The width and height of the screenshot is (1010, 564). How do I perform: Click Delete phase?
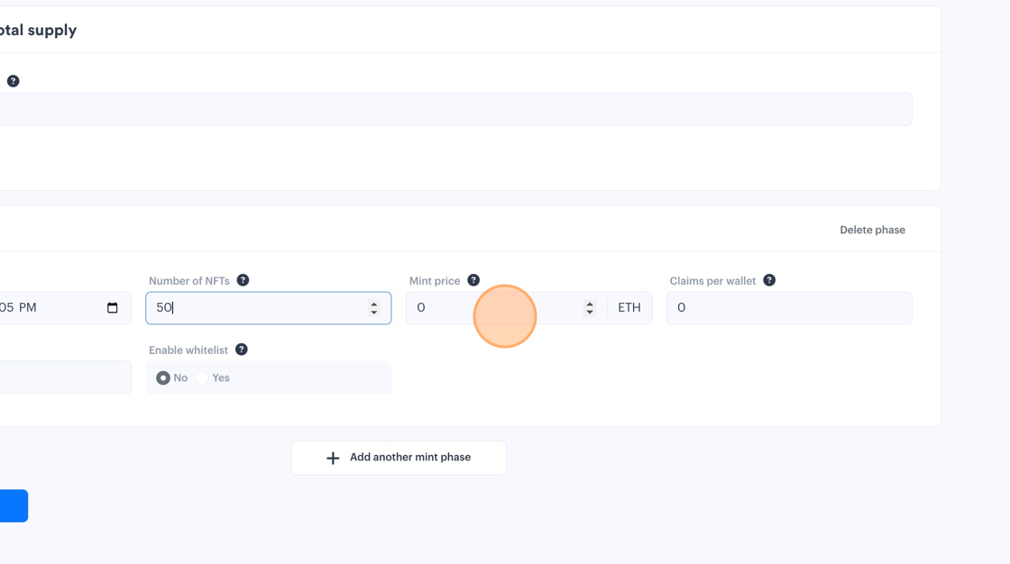tap(872, 230)
